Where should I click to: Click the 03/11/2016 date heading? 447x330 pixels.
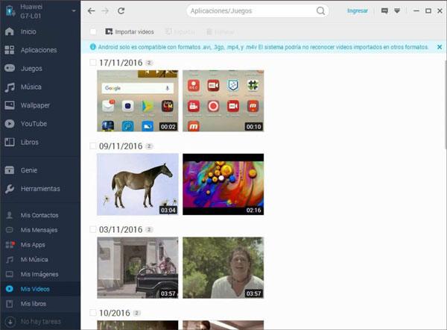[121, 230]
